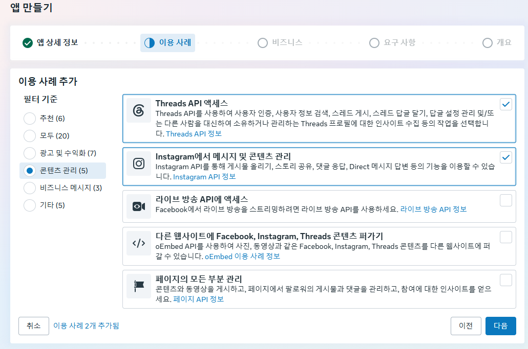The width and height of the screenshot is (528, 349).
Task: Click the 라이브 방송 API에 액세스 title
Action: click(201, 199)
